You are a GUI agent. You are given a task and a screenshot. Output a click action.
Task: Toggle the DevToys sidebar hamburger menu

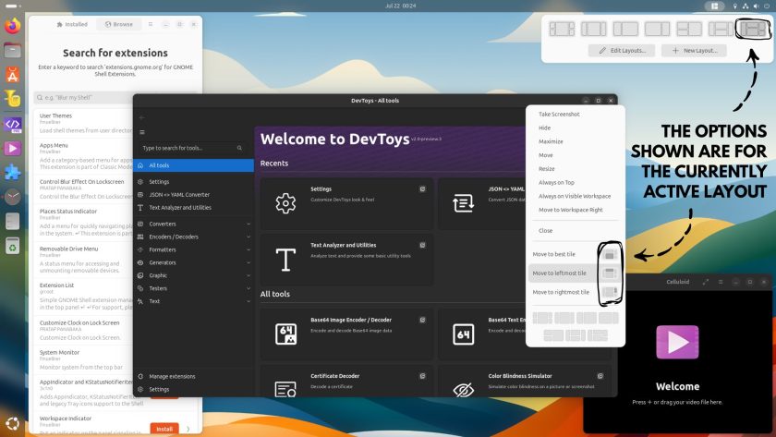coord(142,132)
